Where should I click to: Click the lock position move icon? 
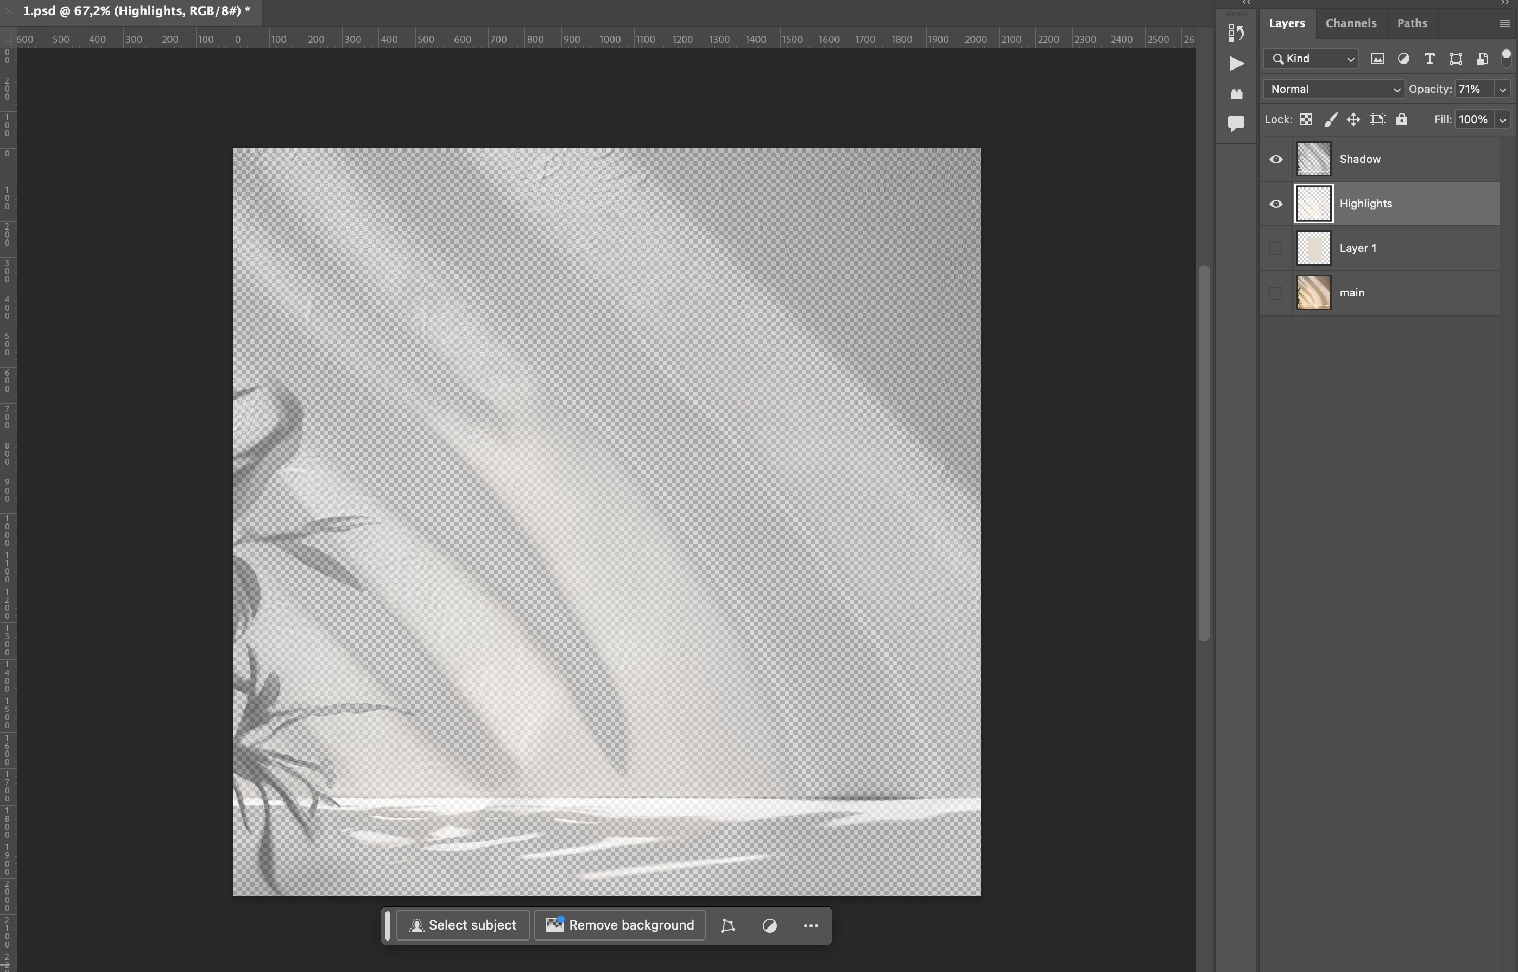click(1353, 119)
